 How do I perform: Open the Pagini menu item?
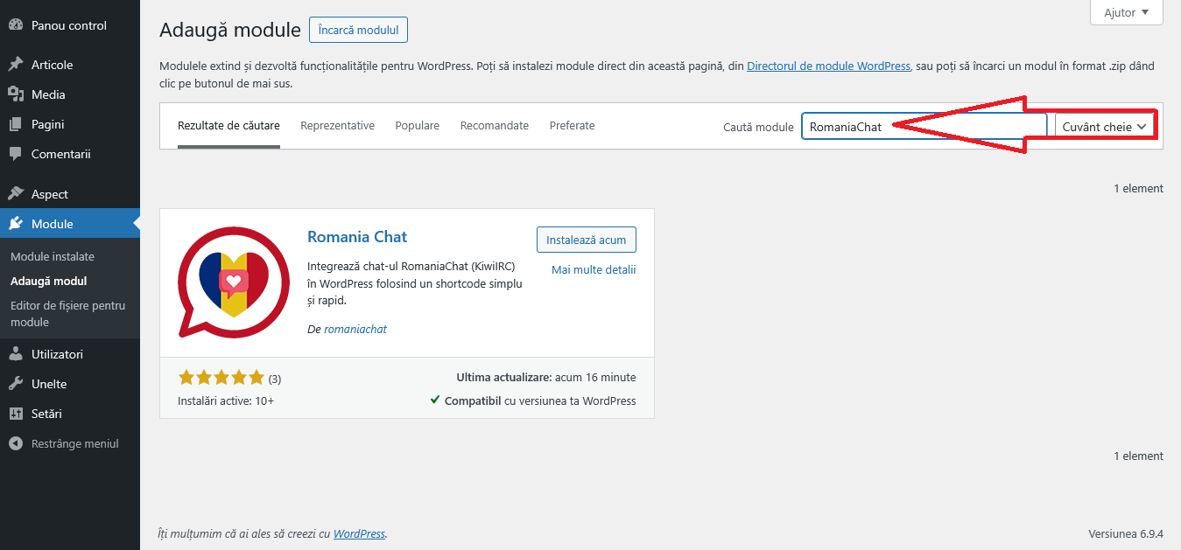pos(70,124)
